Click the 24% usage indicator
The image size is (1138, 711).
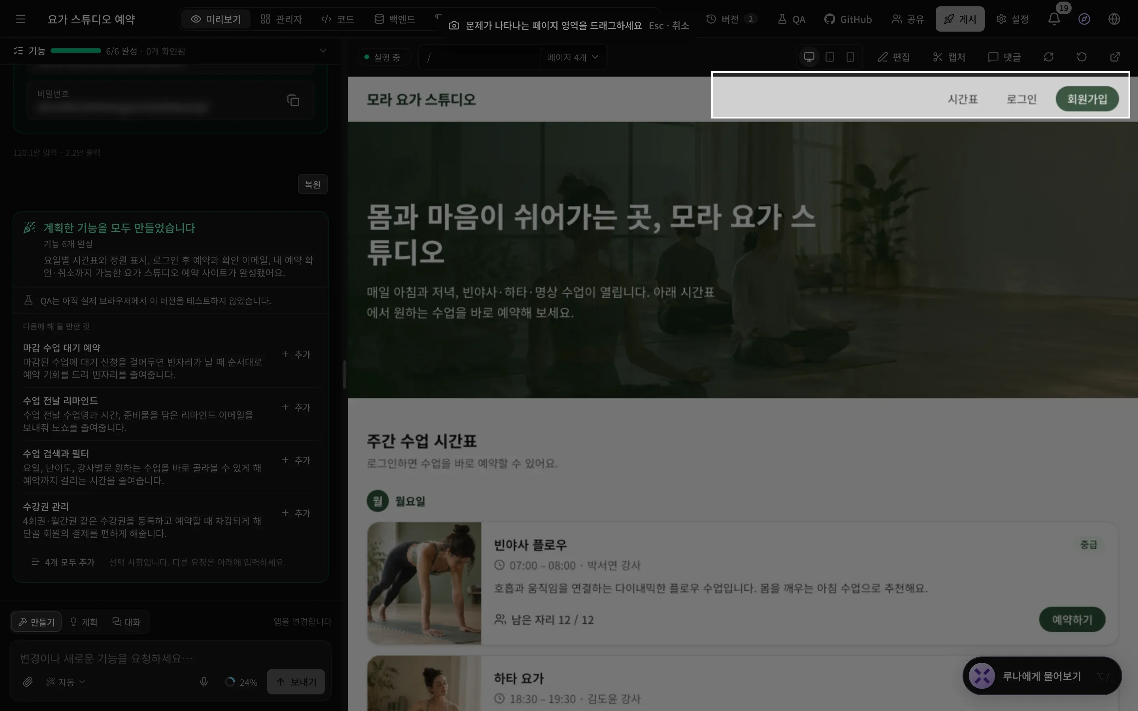(241, 681)
